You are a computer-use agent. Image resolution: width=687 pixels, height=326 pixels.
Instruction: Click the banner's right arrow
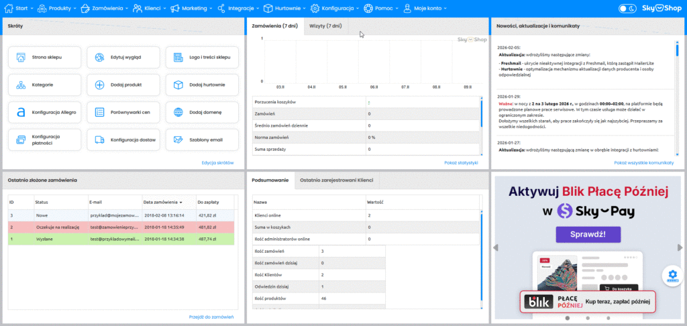click(x=683, y=248)
